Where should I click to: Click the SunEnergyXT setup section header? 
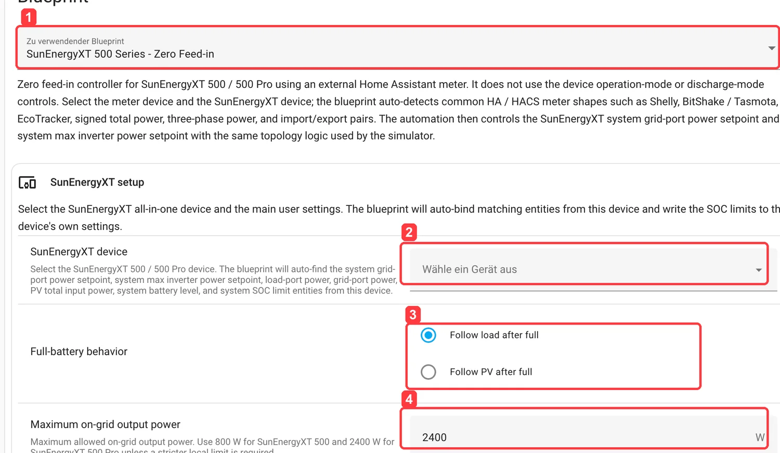click(x=97, y=183)
